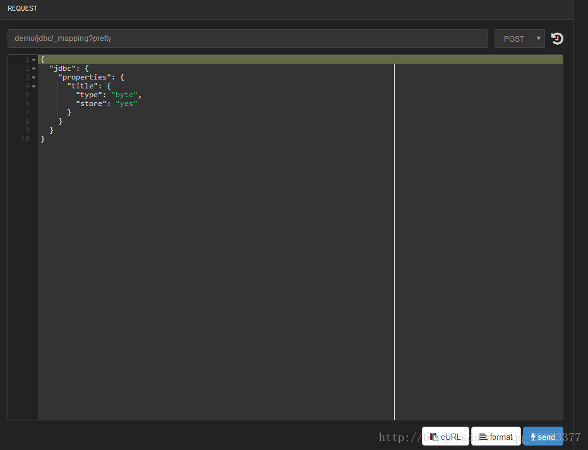Click the "title" key on line 4
Screen dimensions: 588x450
tap(82, 86)
